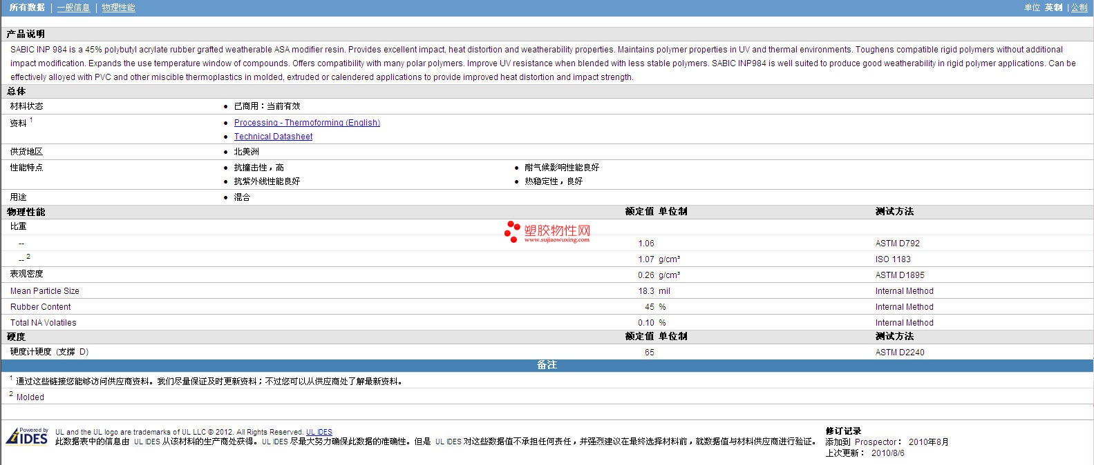1094x465 pixels.
Task: Click 抗撞击性，高 feature
Action: tap(259, 168)
